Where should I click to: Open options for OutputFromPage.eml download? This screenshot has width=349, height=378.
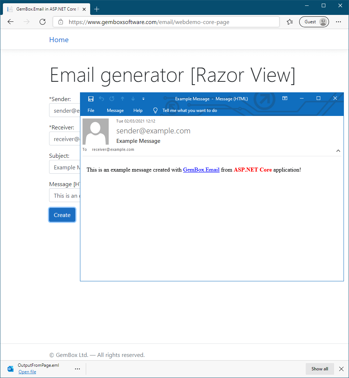pos(77,369)
